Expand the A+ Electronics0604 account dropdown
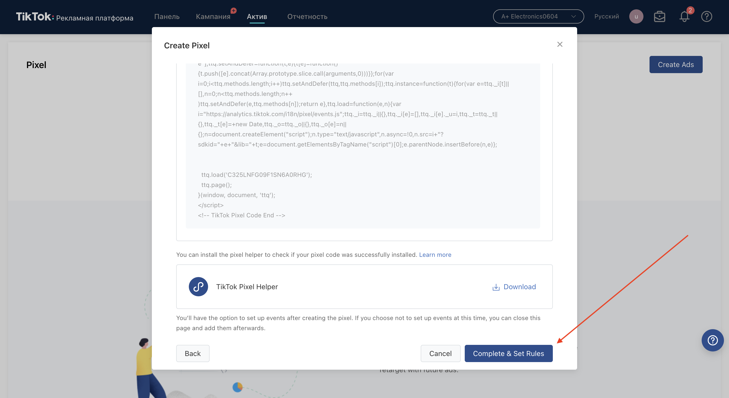Viewport: 729px width, 398px height. coord(538,16)
